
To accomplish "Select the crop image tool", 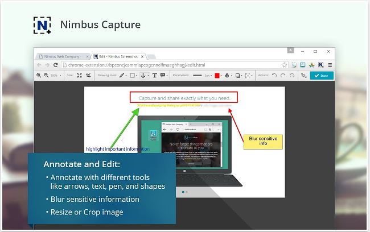I will [x=88, y=75].
